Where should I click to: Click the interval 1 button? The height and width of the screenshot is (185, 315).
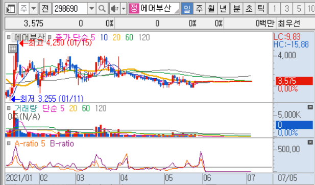click(x=275, y=9)
